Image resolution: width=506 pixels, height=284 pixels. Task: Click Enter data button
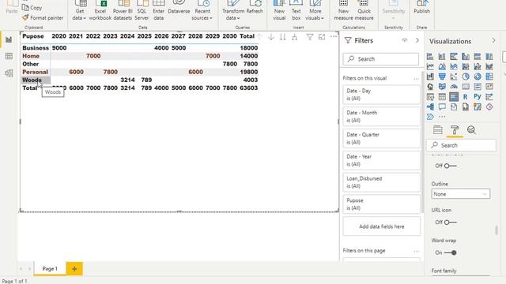click(158, 11)
